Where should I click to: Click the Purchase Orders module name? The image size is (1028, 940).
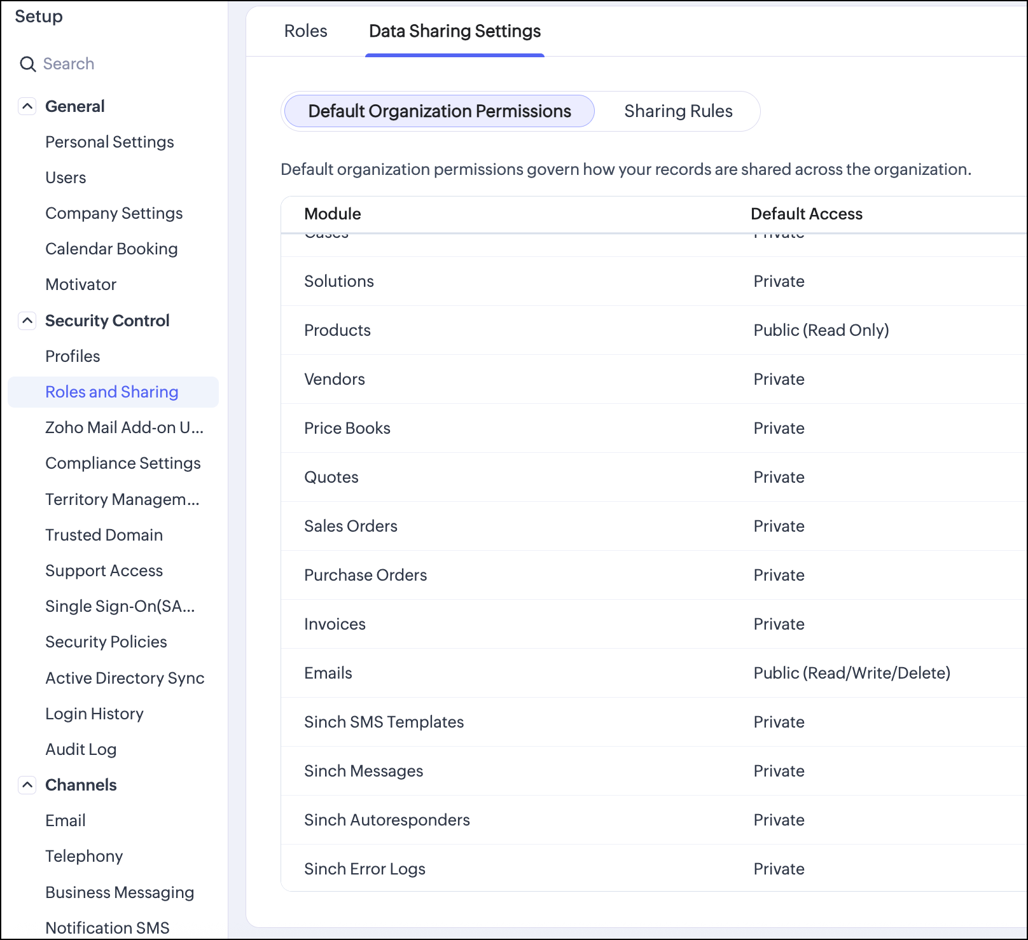(365, 575)
